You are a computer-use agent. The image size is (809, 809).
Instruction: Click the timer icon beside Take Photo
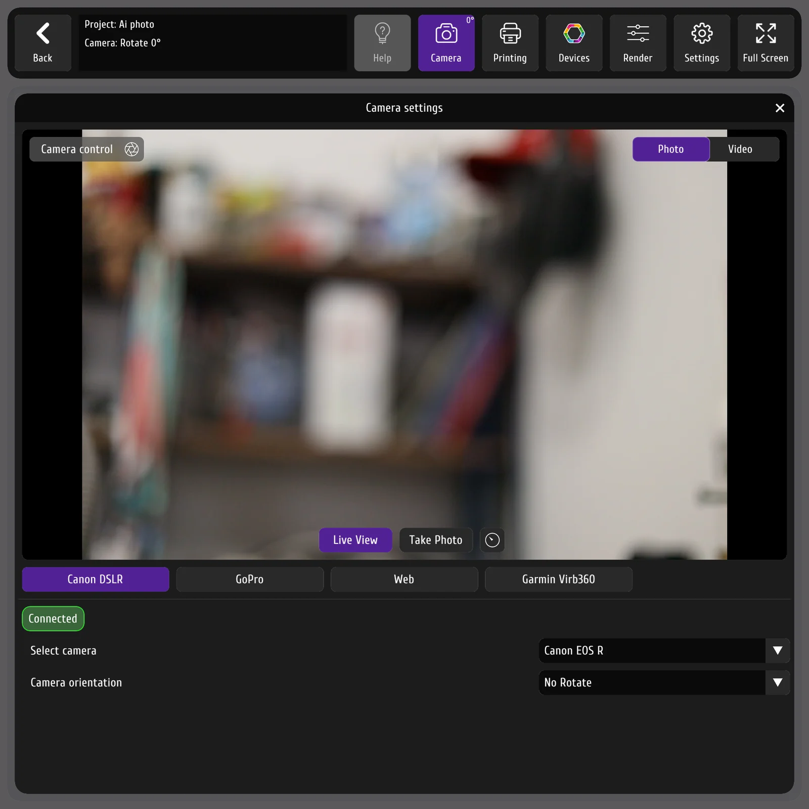[x=492, y=540]
